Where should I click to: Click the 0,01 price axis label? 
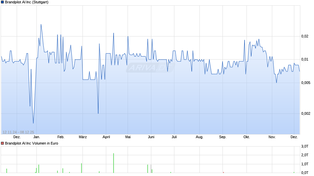click(x=305, y=60)
